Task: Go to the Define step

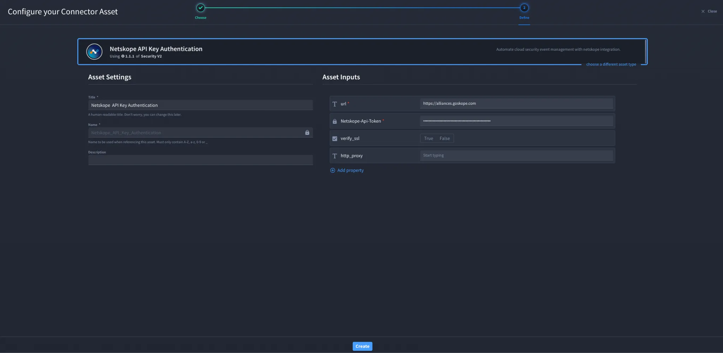Action: click(x=524, y=8)
